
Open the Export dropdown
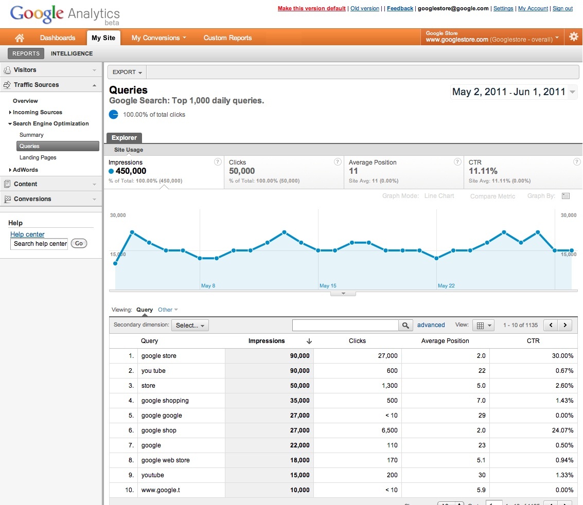(127, 72)
